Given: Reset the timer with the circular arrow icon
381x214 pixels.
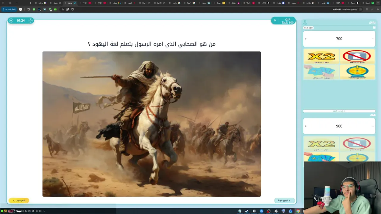Looking at the screenshot, I should (x=30, y=21).
